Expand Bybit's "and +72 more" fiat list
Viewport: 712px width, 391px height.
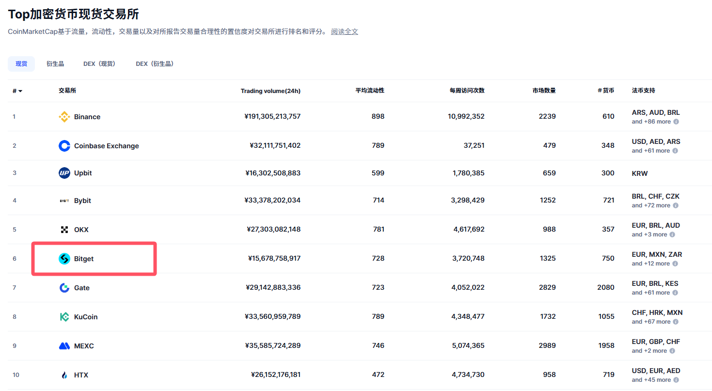pyautogui.click(x=650, y=205)
